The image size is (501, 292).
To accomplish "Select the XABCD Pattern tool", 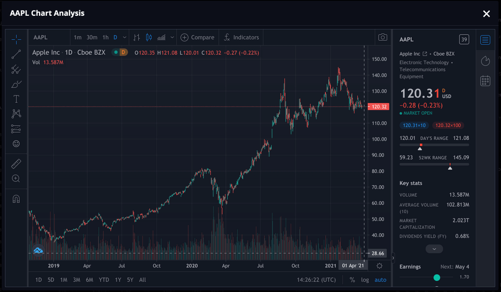I will (x=16, y=114).
